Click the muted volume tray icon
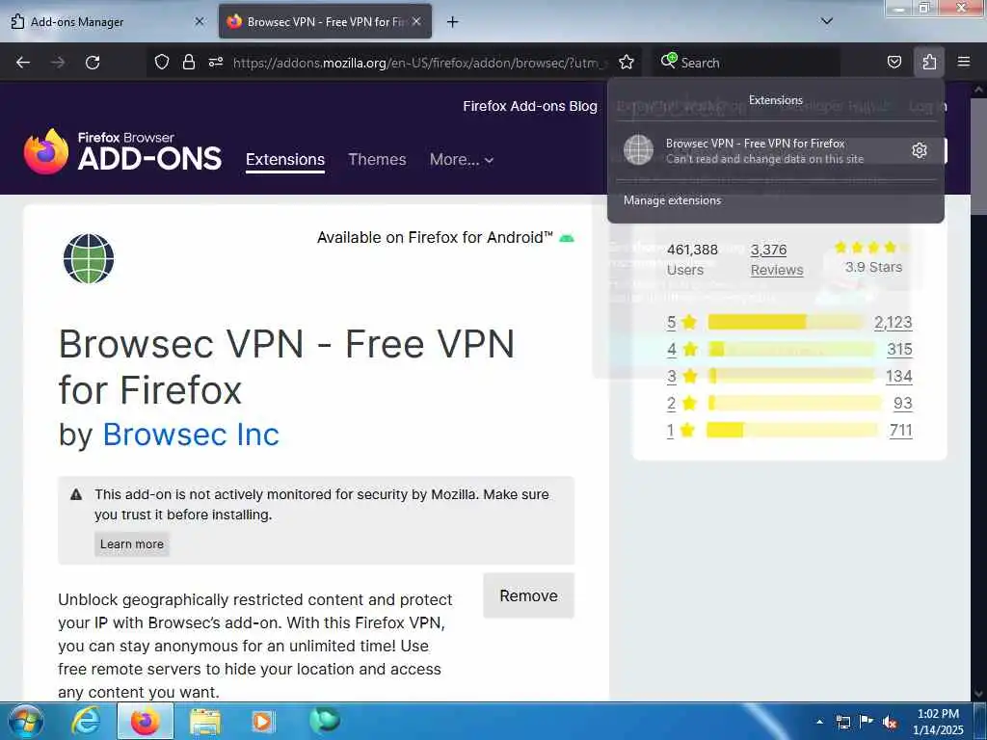987x740 pixels. [890, 723]
